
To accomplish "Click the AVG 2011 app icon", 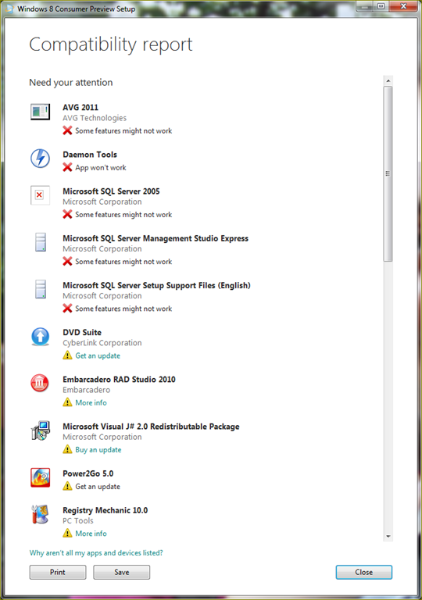I will (x=40, y=112).
